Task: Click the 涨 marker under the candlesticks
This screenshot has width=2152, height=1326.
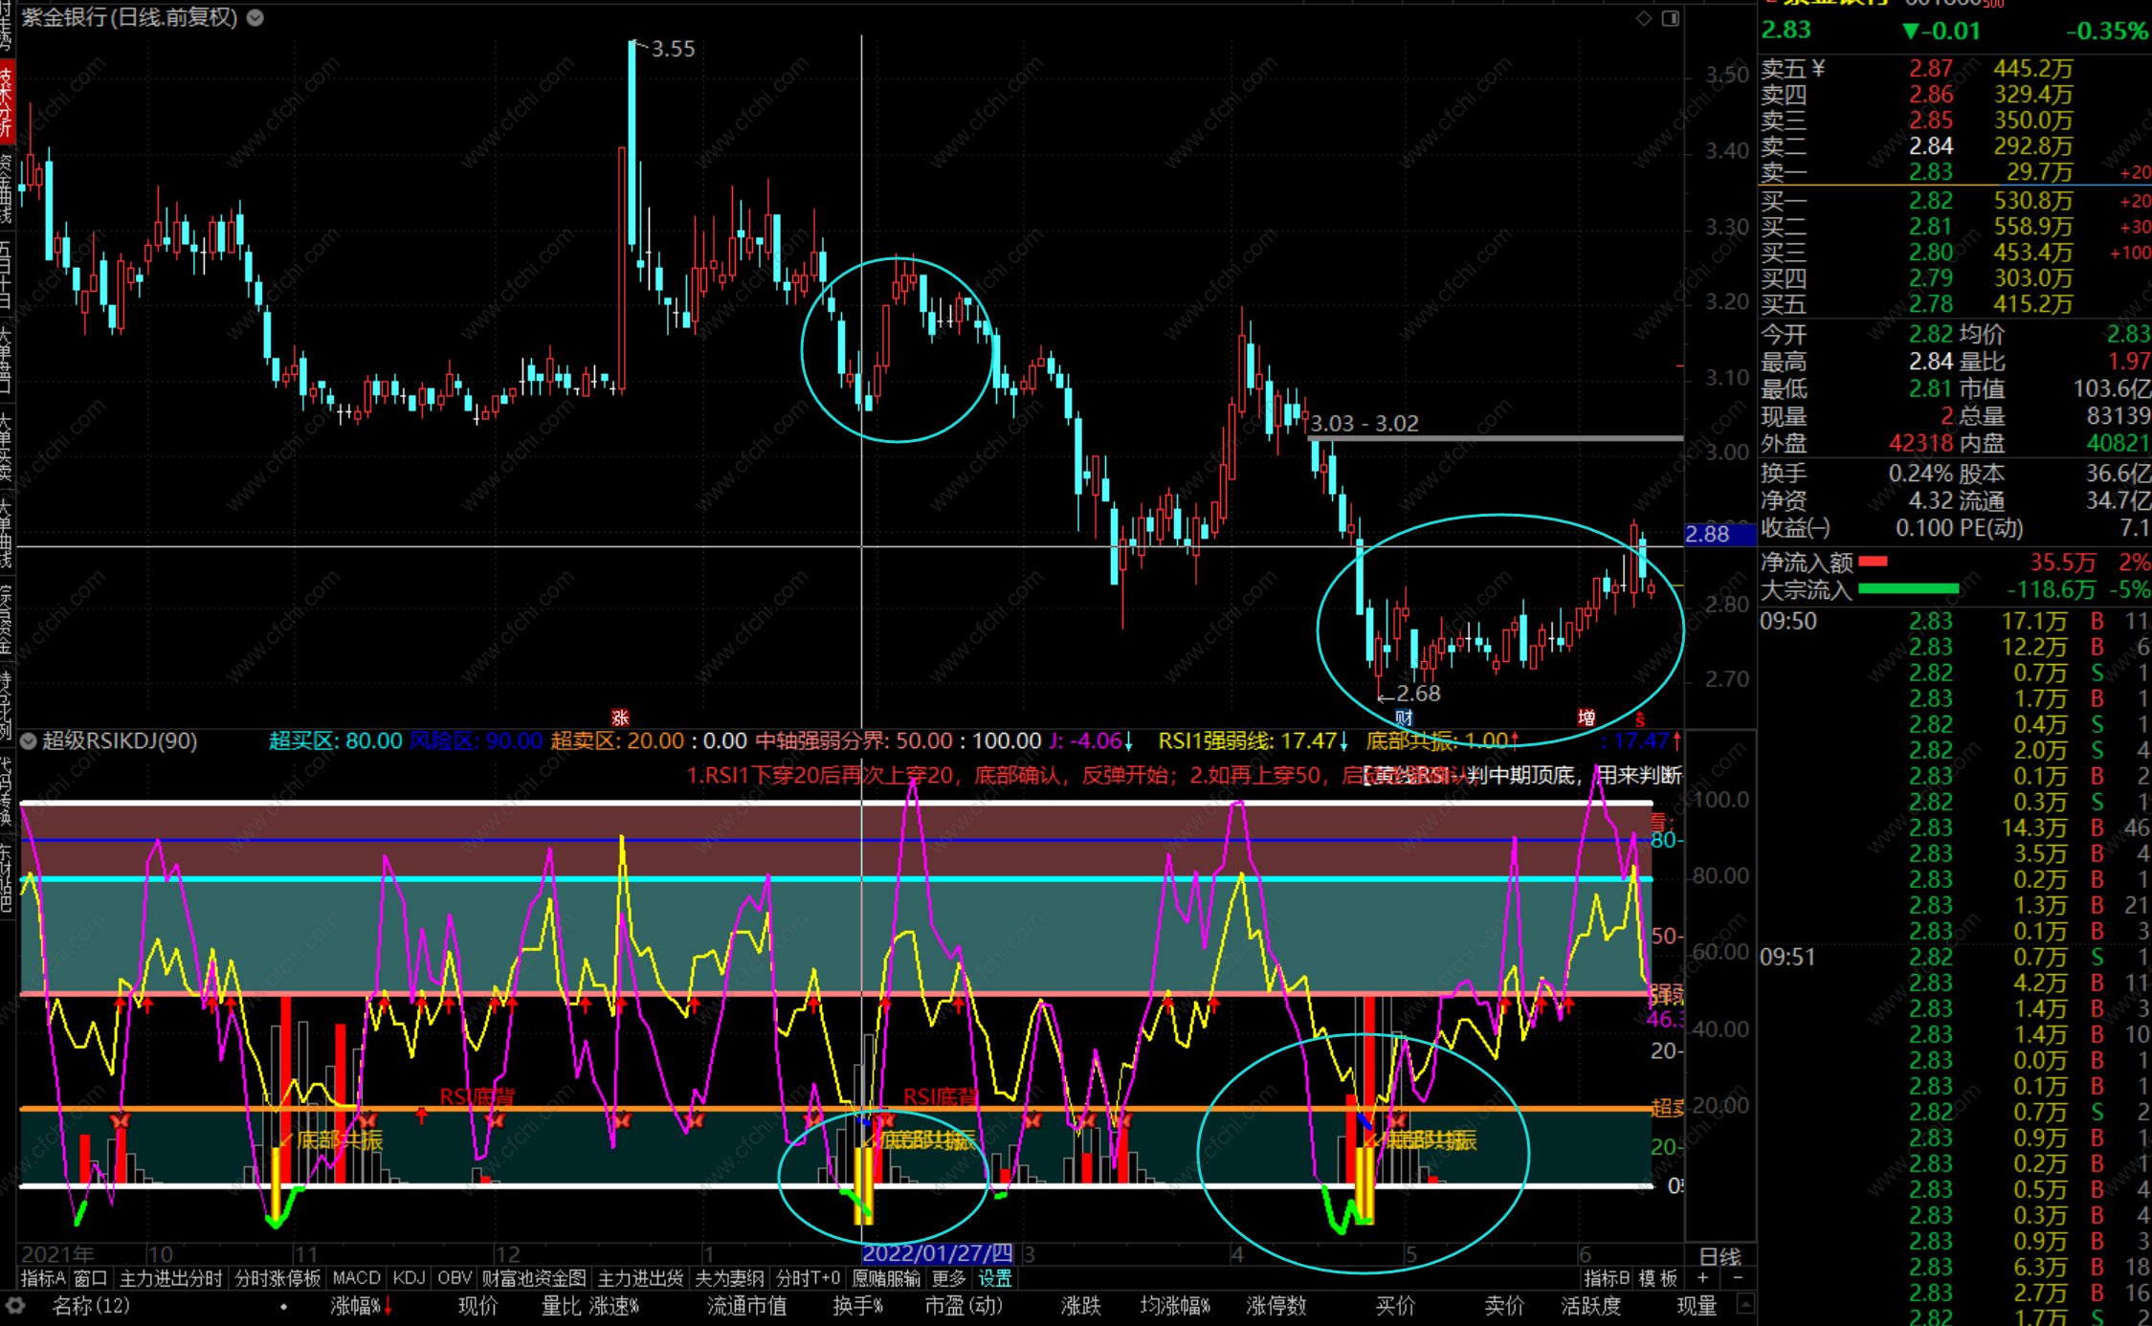Action: 620,718
